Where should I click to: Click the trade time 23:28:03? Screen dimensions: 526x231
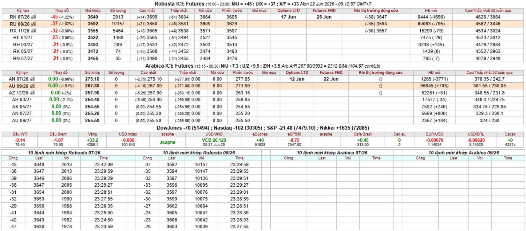tap(239, 220)
